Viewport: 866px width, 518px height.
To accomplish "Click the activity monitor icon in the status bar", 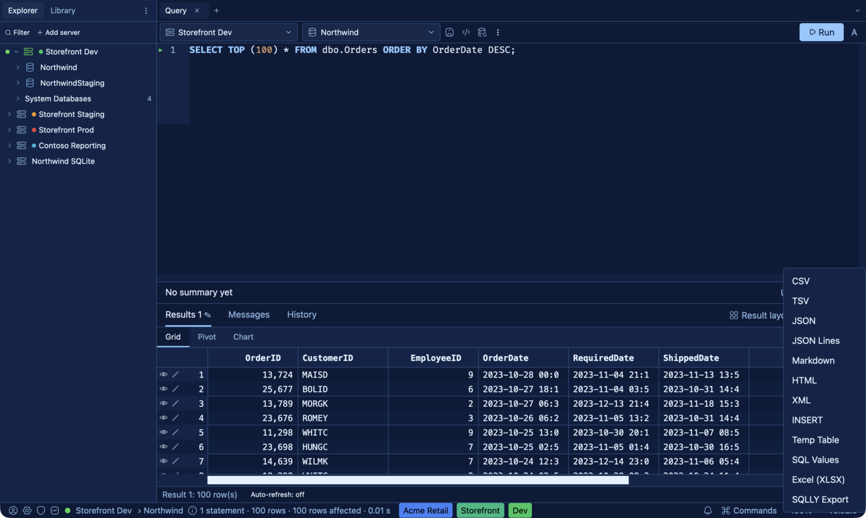I will click(x=55, y=511).
